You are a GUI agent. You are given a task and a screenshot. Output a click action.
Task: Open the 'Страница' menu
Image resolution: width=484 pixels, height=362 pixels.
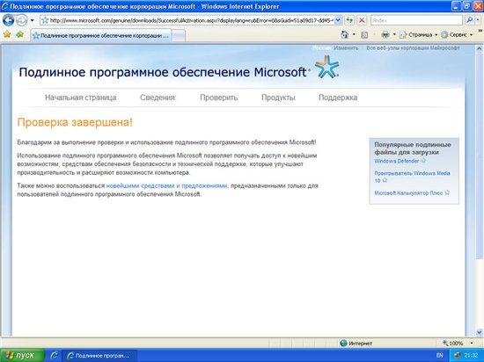pyautogui.click(x=419, y=35)
